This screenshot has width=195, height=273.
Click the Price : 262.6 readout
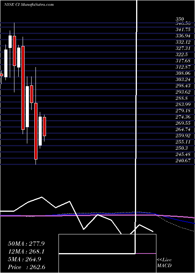(x=27, y=267)
